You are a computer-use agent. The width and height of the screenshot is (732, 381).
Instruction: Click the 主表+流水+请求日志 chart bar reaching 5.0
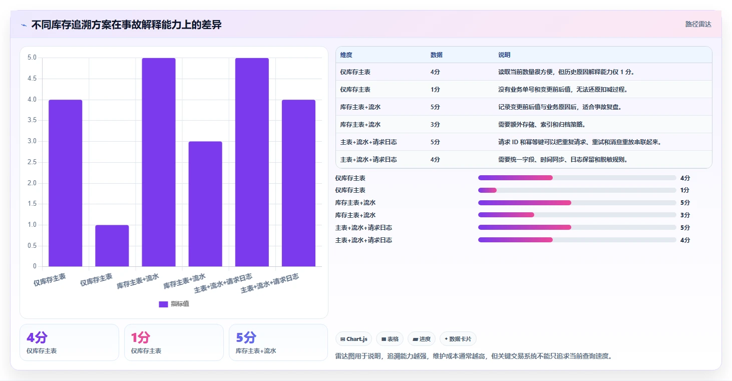click(252, 162)
